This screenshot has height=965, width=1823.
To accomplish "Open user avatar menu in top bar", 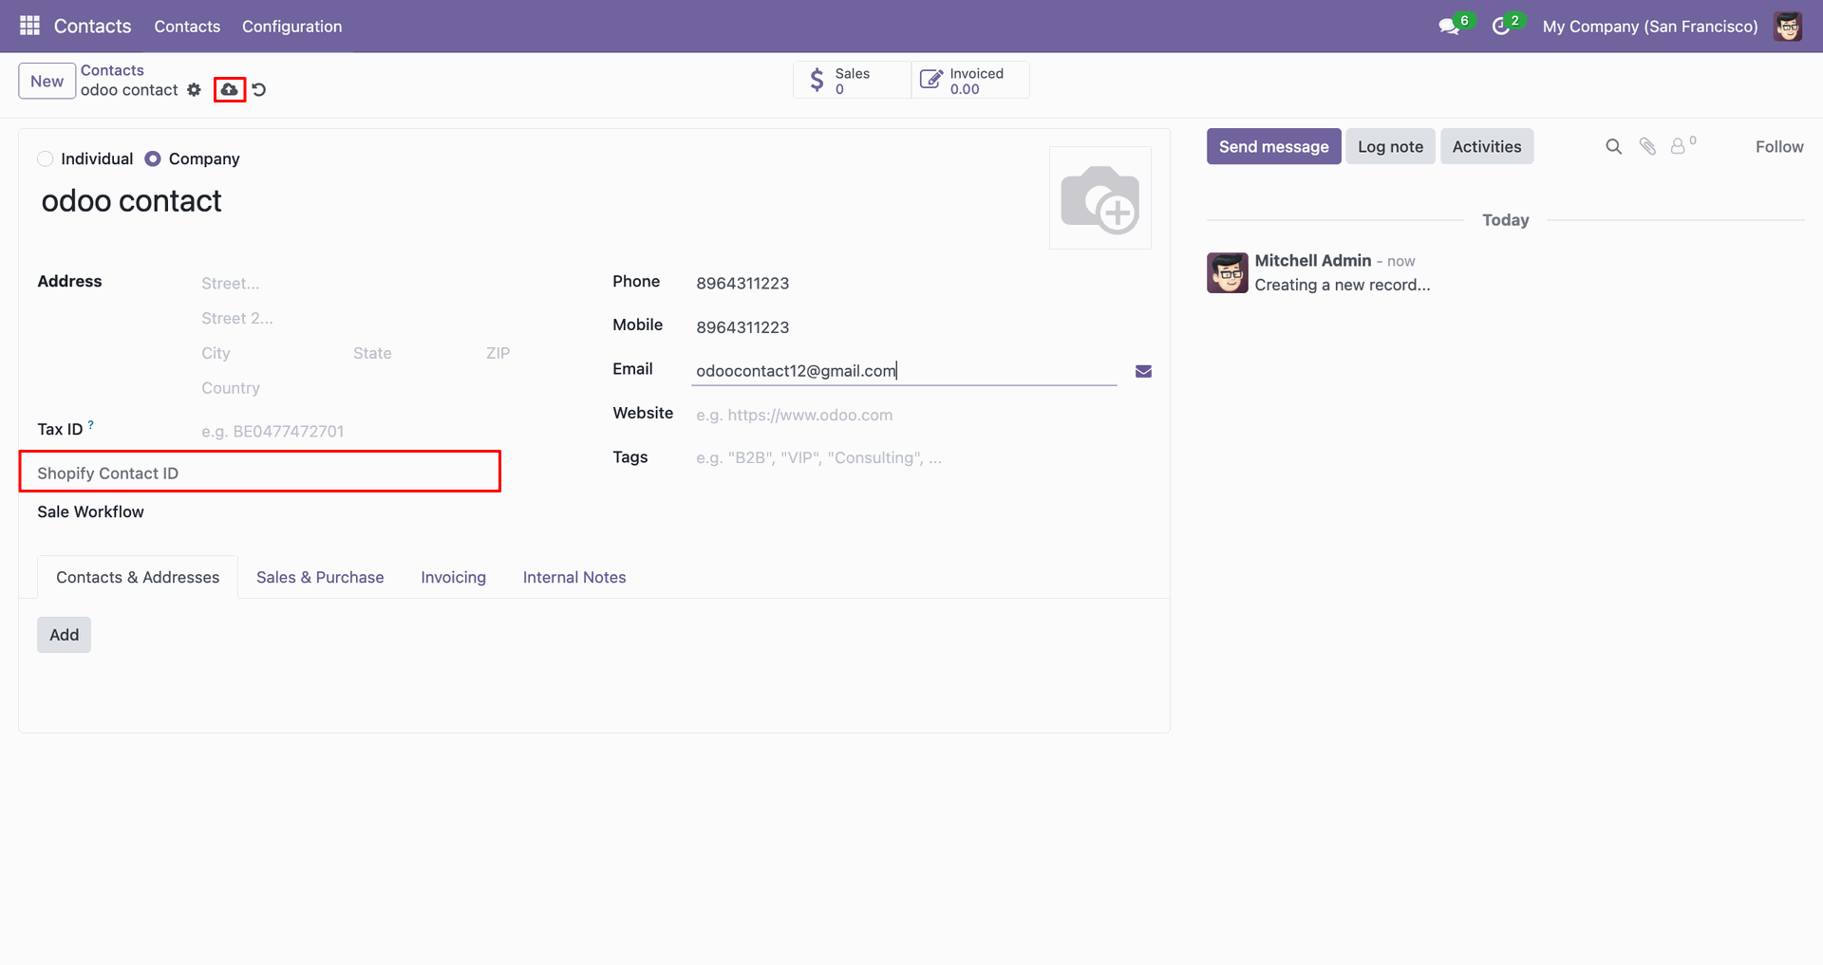I will pos(1788,27).
